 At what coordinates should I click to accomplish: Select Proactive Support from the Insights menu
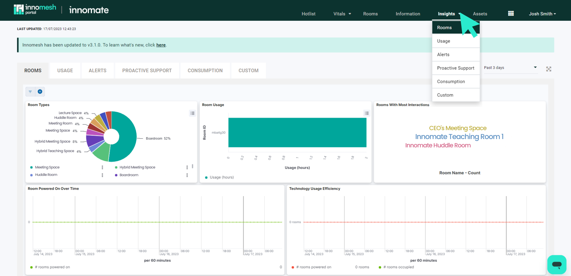(456, 68)
